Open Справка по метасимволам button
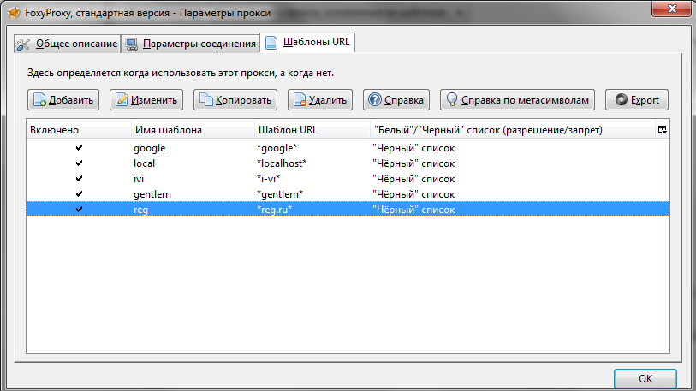Image resolution: width=696 pixels, height=391 pixels. 517,100
